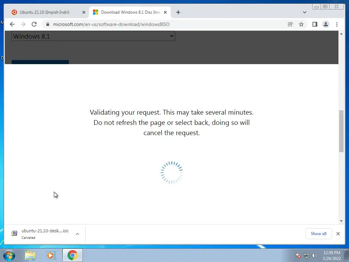349x262 pixels.
Task: Share this page using the share icon
Action: pyautogui.click(x=290, y=24)
